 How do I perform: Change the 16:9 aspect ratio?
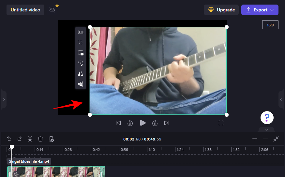click(x=270, y=25)
